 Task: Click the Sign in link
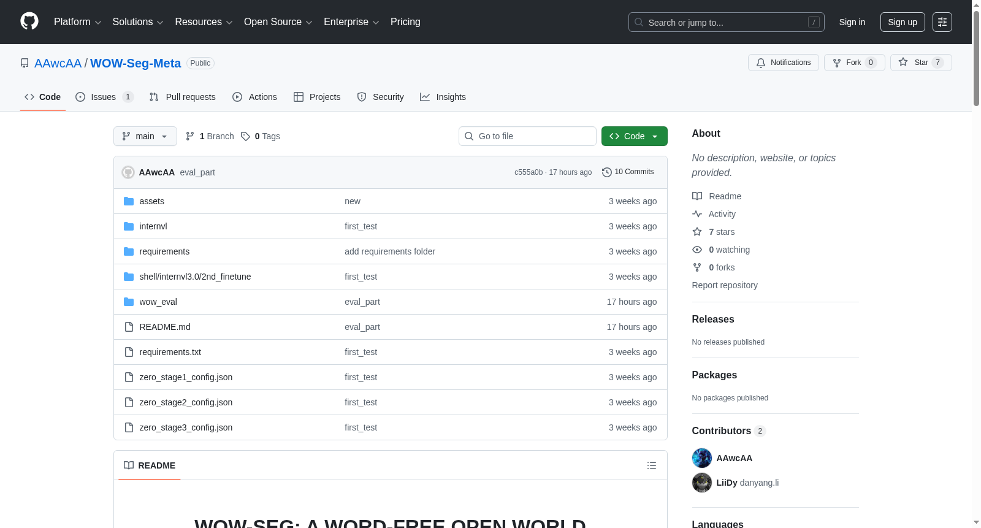(852, 22)
